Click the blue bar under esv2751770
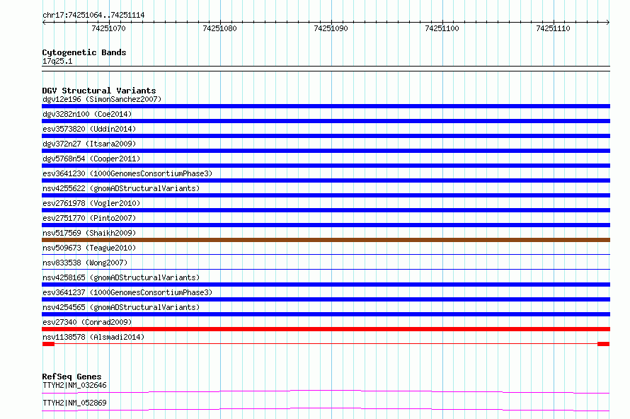 pyautogui.click(x=326, y=225)
